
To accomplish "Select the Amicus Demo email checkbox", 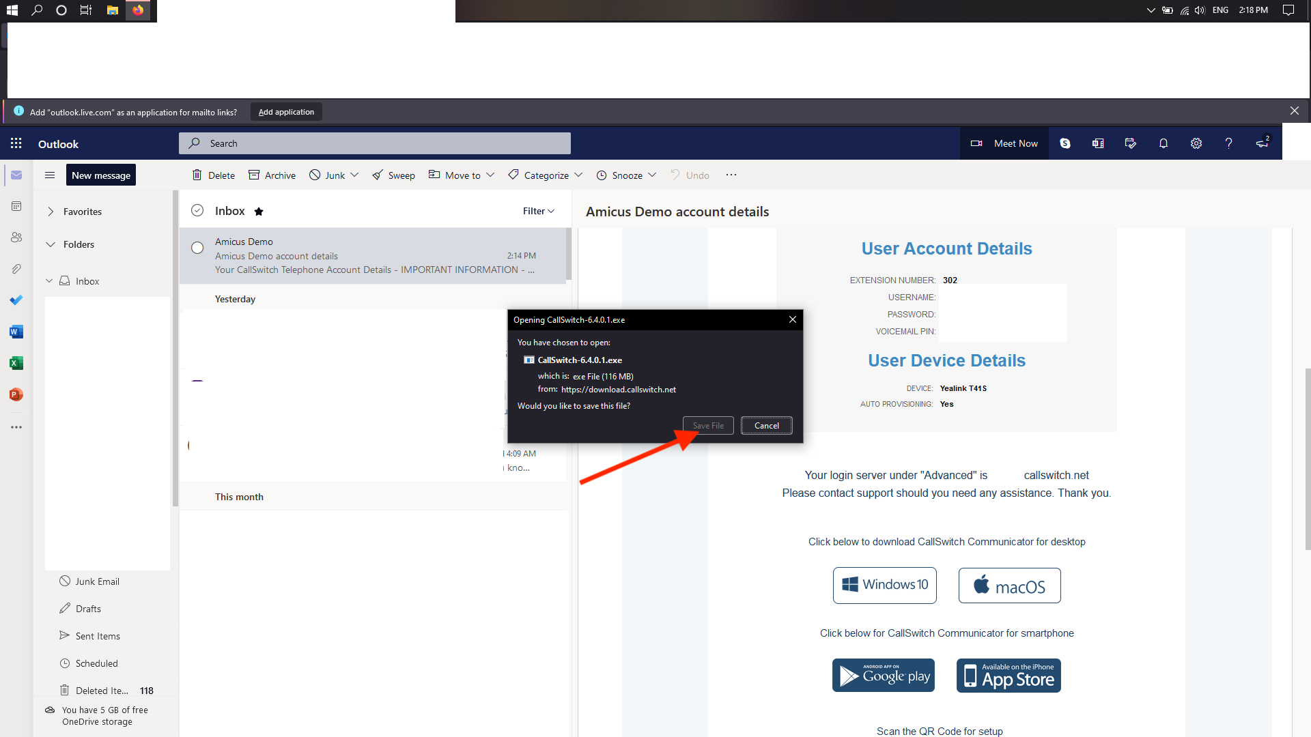I will tap(197, 248).
